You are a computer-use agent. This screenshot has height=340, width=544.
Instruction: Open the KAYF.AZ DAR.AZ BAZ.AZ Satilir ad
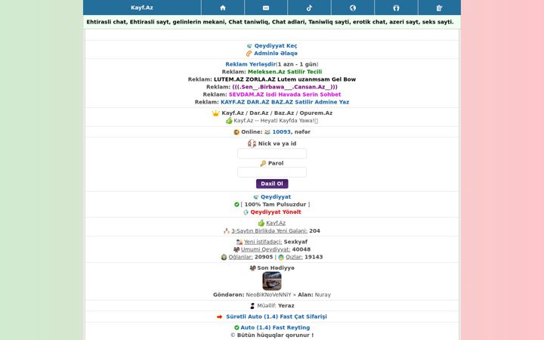285,102
